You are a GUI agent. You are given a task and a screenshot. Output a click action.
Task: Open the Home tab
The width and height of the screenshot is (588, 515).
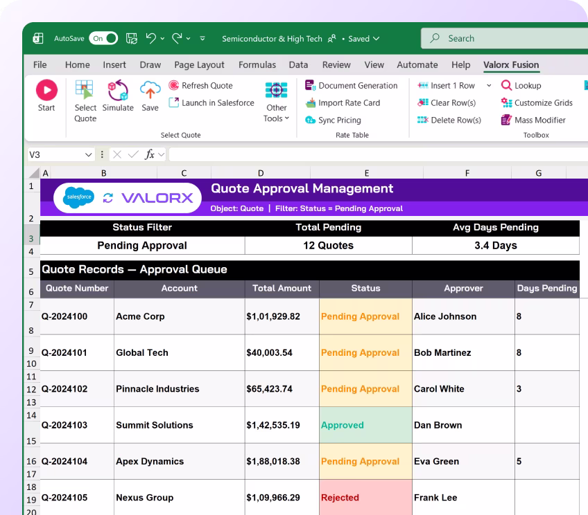point(77,65)
